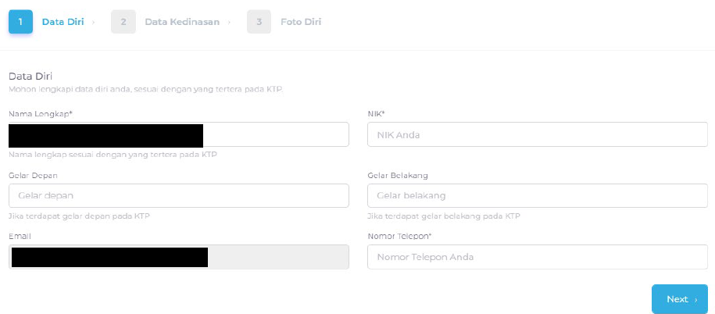Screen dimensions: 715x314
Task: Click the NIK Anda input field
Action: coord(538,134)
